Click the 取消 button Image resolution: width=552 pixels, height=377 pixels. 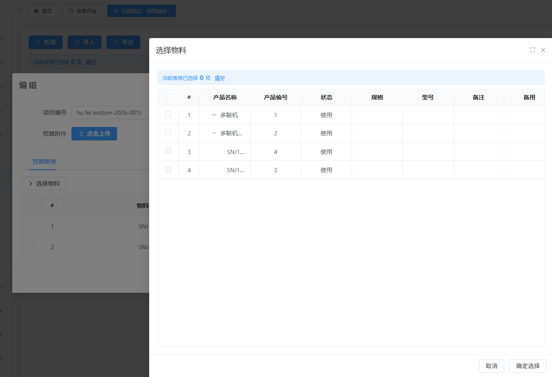coord(491,366)
